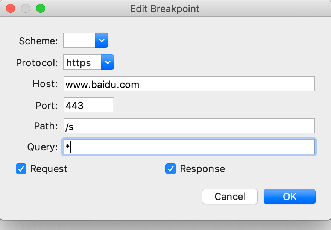Click the Host field containing www.baidu.com
The image size is (331, 230).
click(189, 84)
